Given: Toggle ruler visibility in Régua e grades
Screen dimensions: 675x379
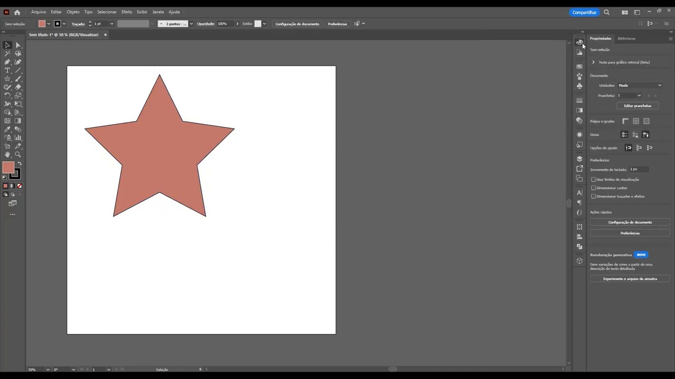Looking at the screenshot, I should [625, 121].
